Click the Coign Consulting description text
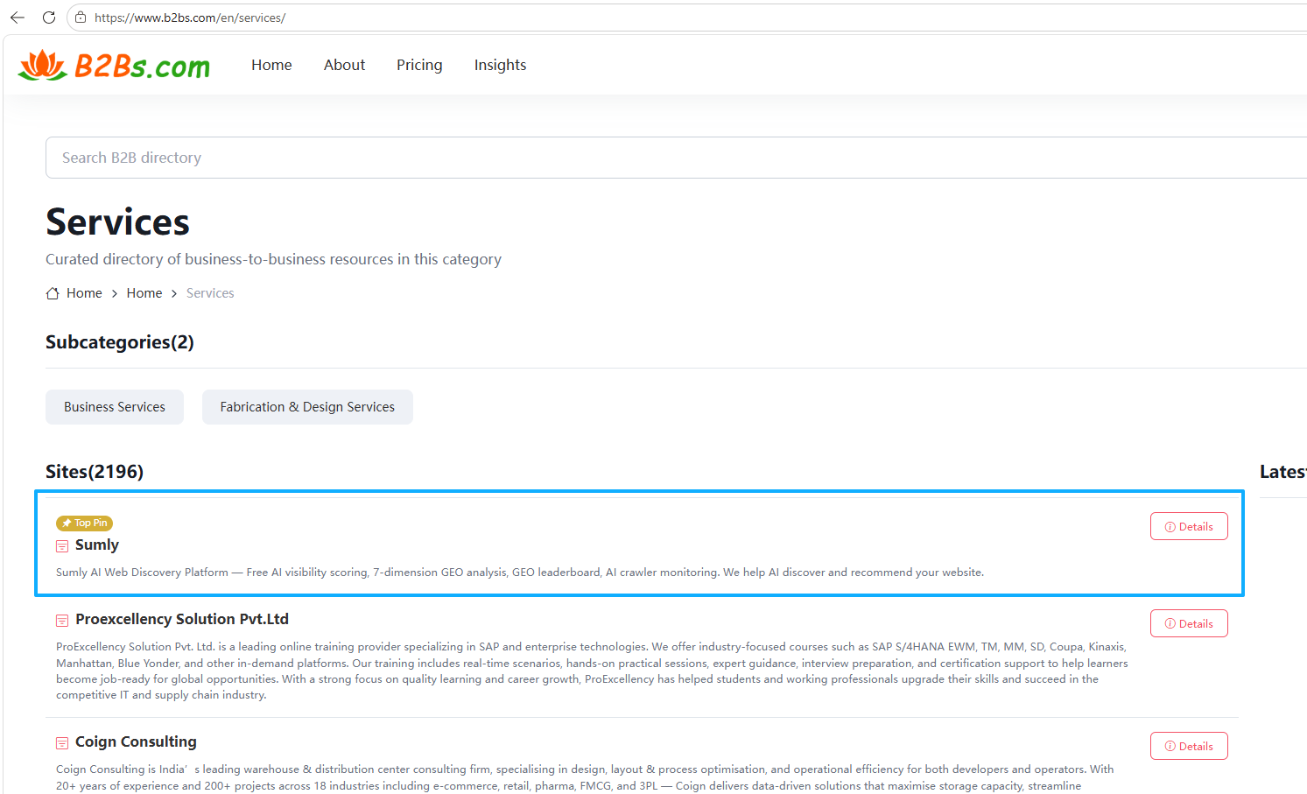Screen dimensions: 1307x794 585,777
